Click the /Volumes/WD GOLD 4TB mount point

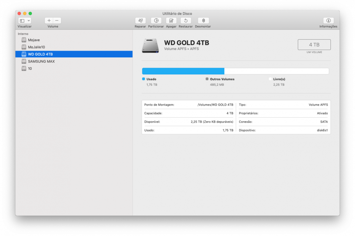coord(215,105)
